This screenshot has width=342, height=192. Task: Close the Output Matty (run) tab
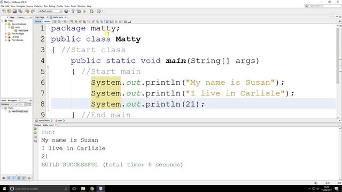click(x=56, y=125)
